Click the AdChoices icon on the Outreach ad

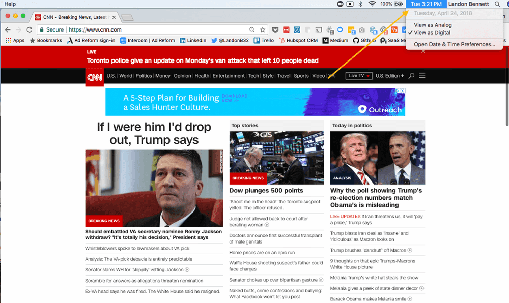[x=397, y=91]
